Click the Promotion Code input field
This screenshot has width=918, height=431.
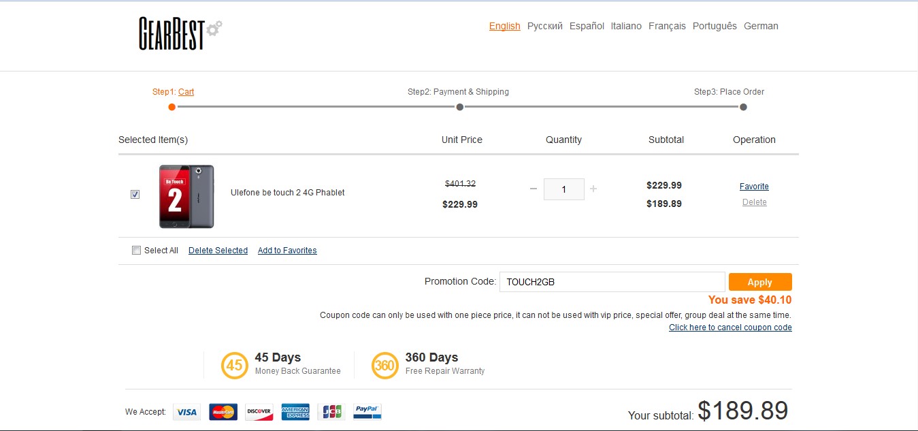point(612,282)
